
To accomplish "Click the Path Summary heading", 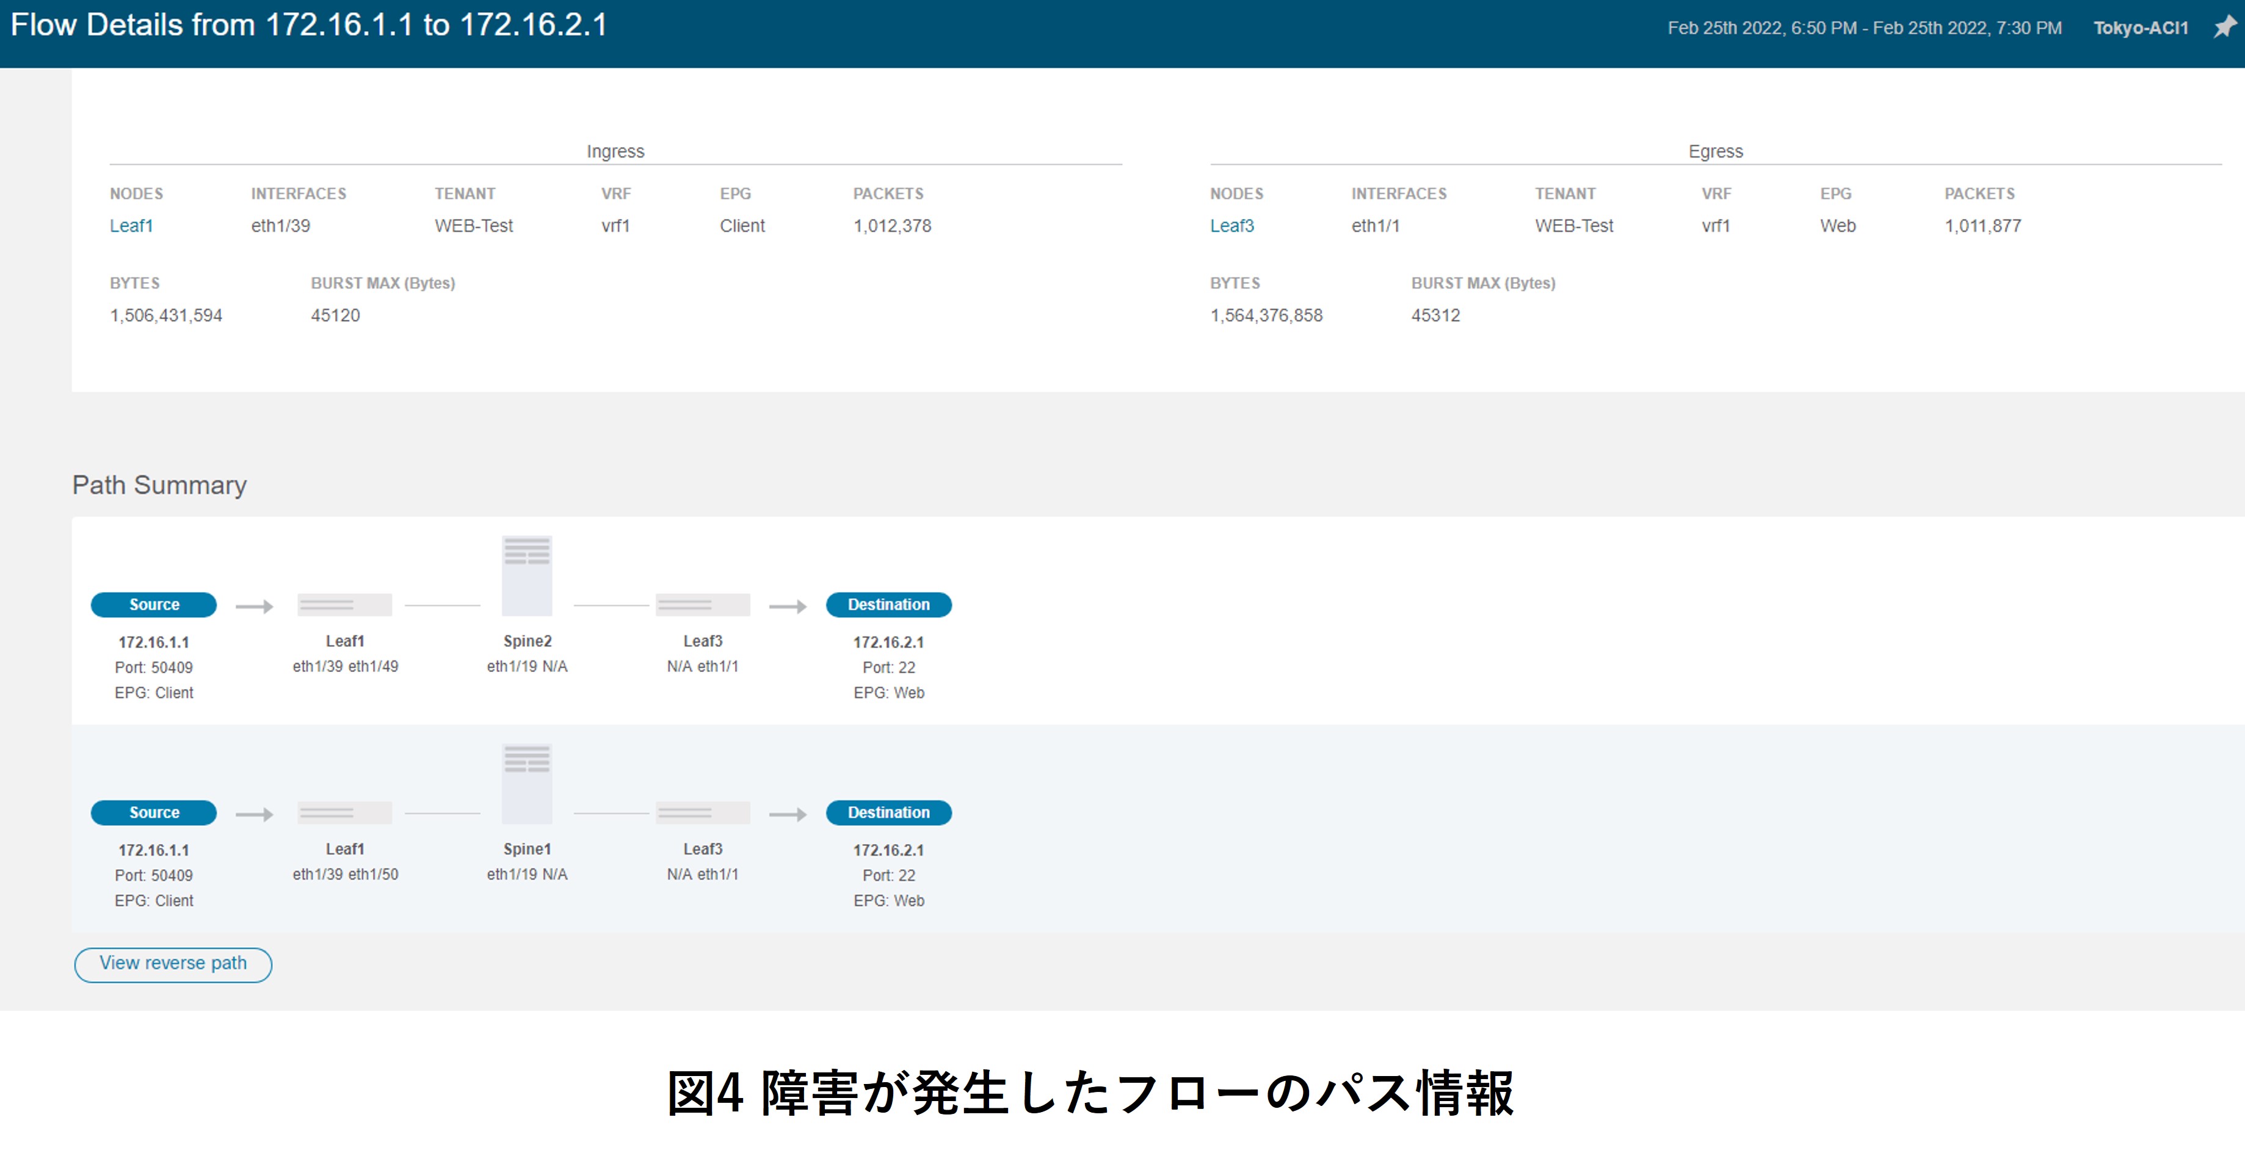I will 159,485.
